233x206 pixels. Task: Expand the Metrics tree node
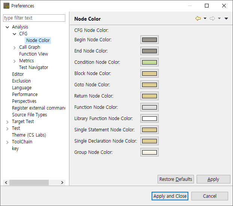point(15,61)
